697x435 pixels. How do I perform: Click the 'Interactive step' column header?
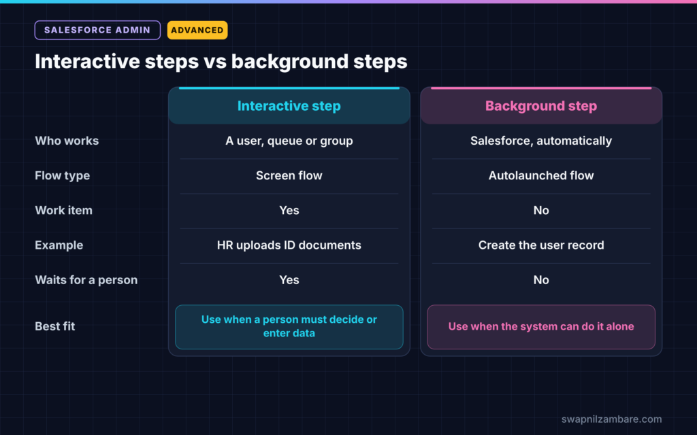pyautogui.click(x=289, y=105)
